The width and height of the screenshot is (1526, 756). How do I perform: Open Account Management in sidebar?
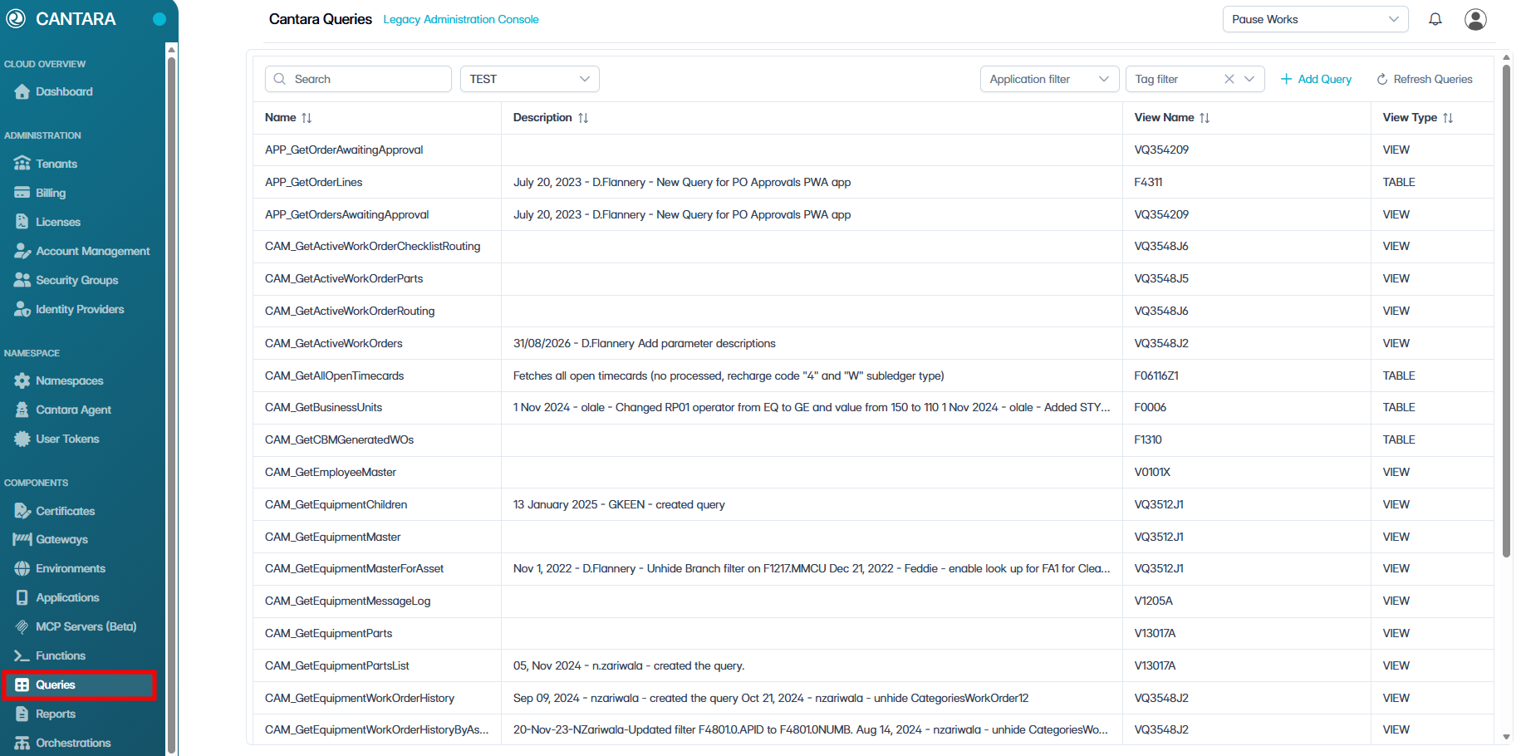(82, 251)
